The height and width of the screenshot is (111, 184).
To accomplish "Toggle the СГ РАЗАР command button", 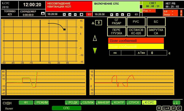I will pyautogui.click(x=116, y=21).
